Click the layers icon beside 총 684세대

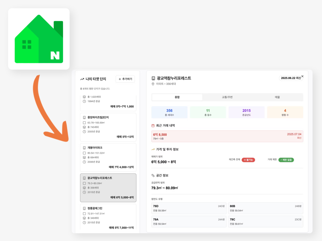(x=84, y=157)
